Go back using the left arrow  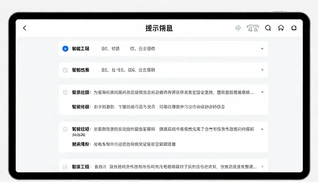(x=25, y=28)
